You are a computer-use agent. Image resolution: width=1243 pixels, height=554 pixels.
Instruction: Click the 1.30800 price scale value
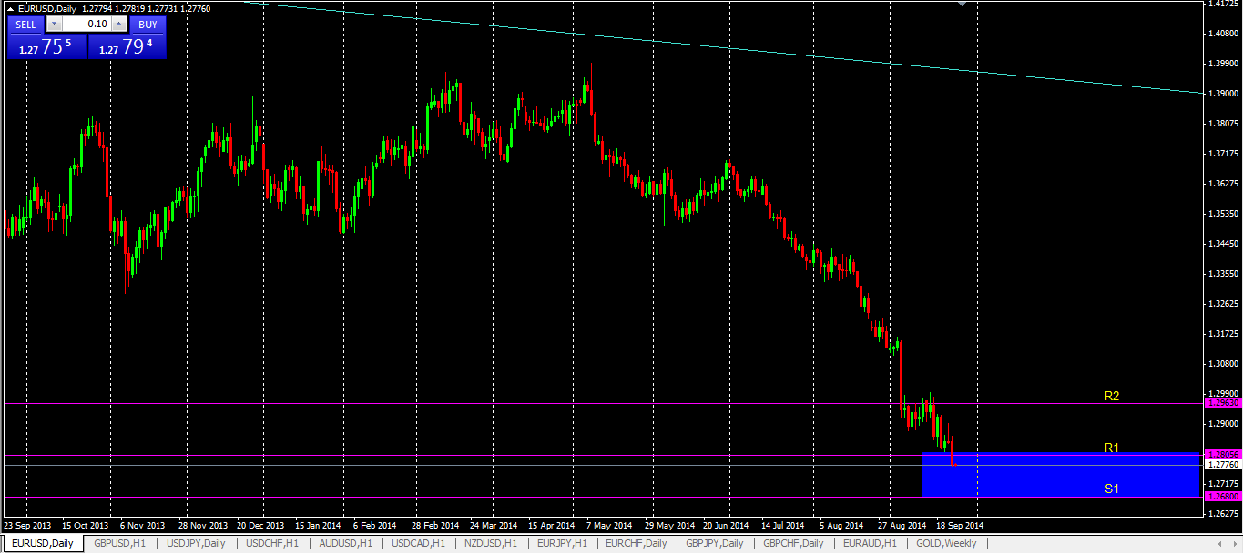point(1222,364)
